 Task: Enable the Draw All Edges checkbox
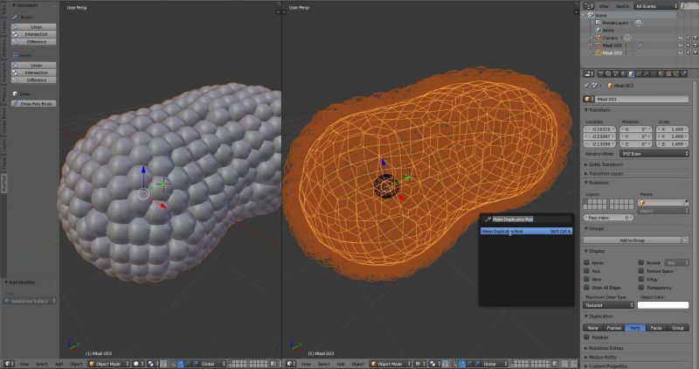pyautogui.click(x=586, y=288)
